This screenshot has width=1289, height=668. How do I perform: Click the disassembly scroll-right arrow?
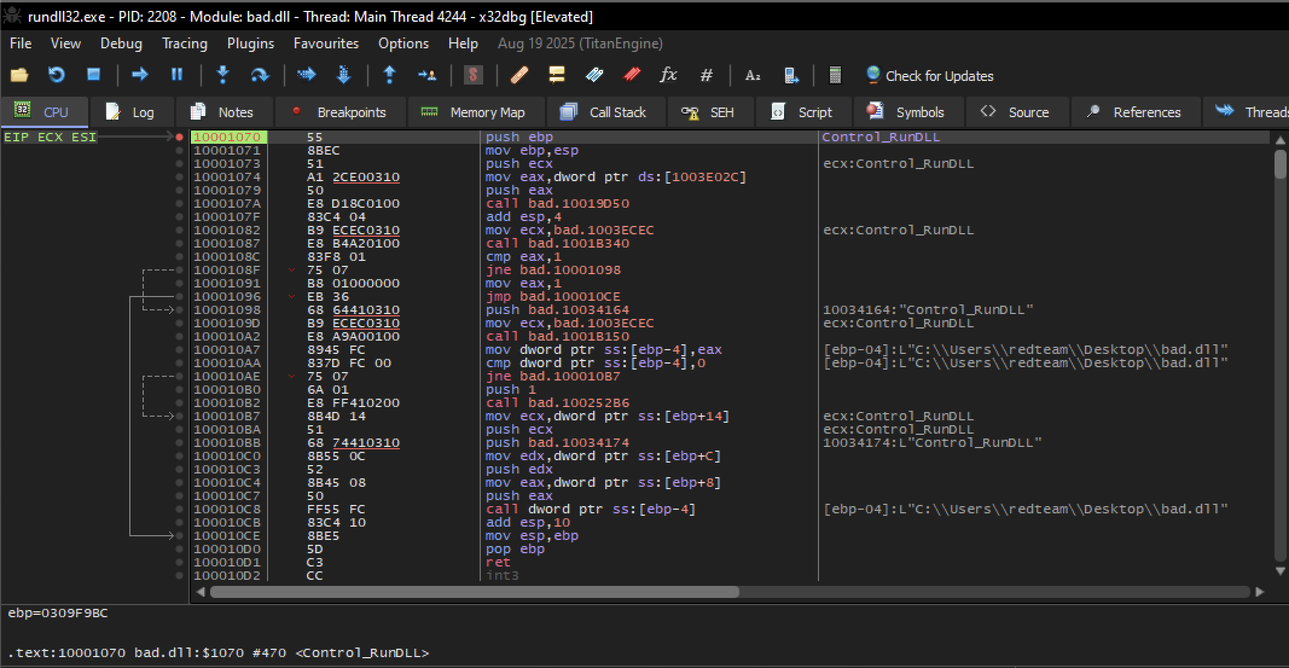coord(1259,592)
